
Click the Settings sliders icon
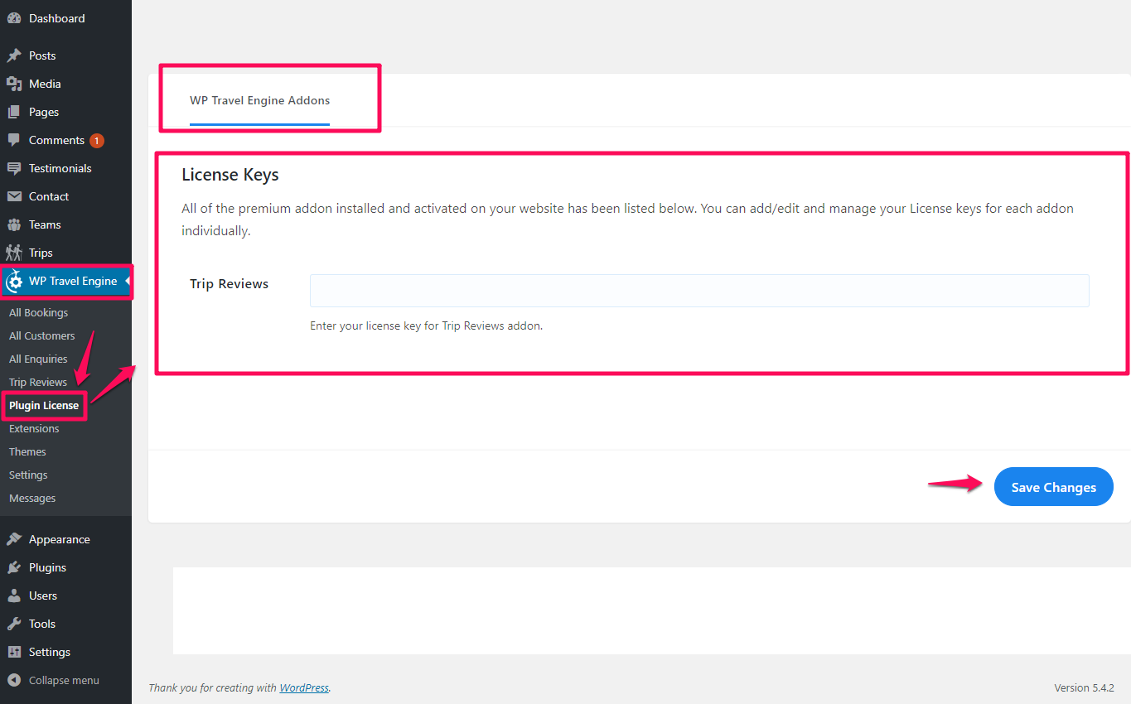point(14,652)
